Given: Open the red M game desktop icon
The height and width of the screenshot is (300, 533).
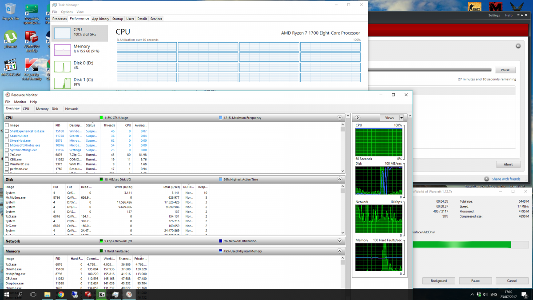Looking at the screenshot, I should point(496,7).
